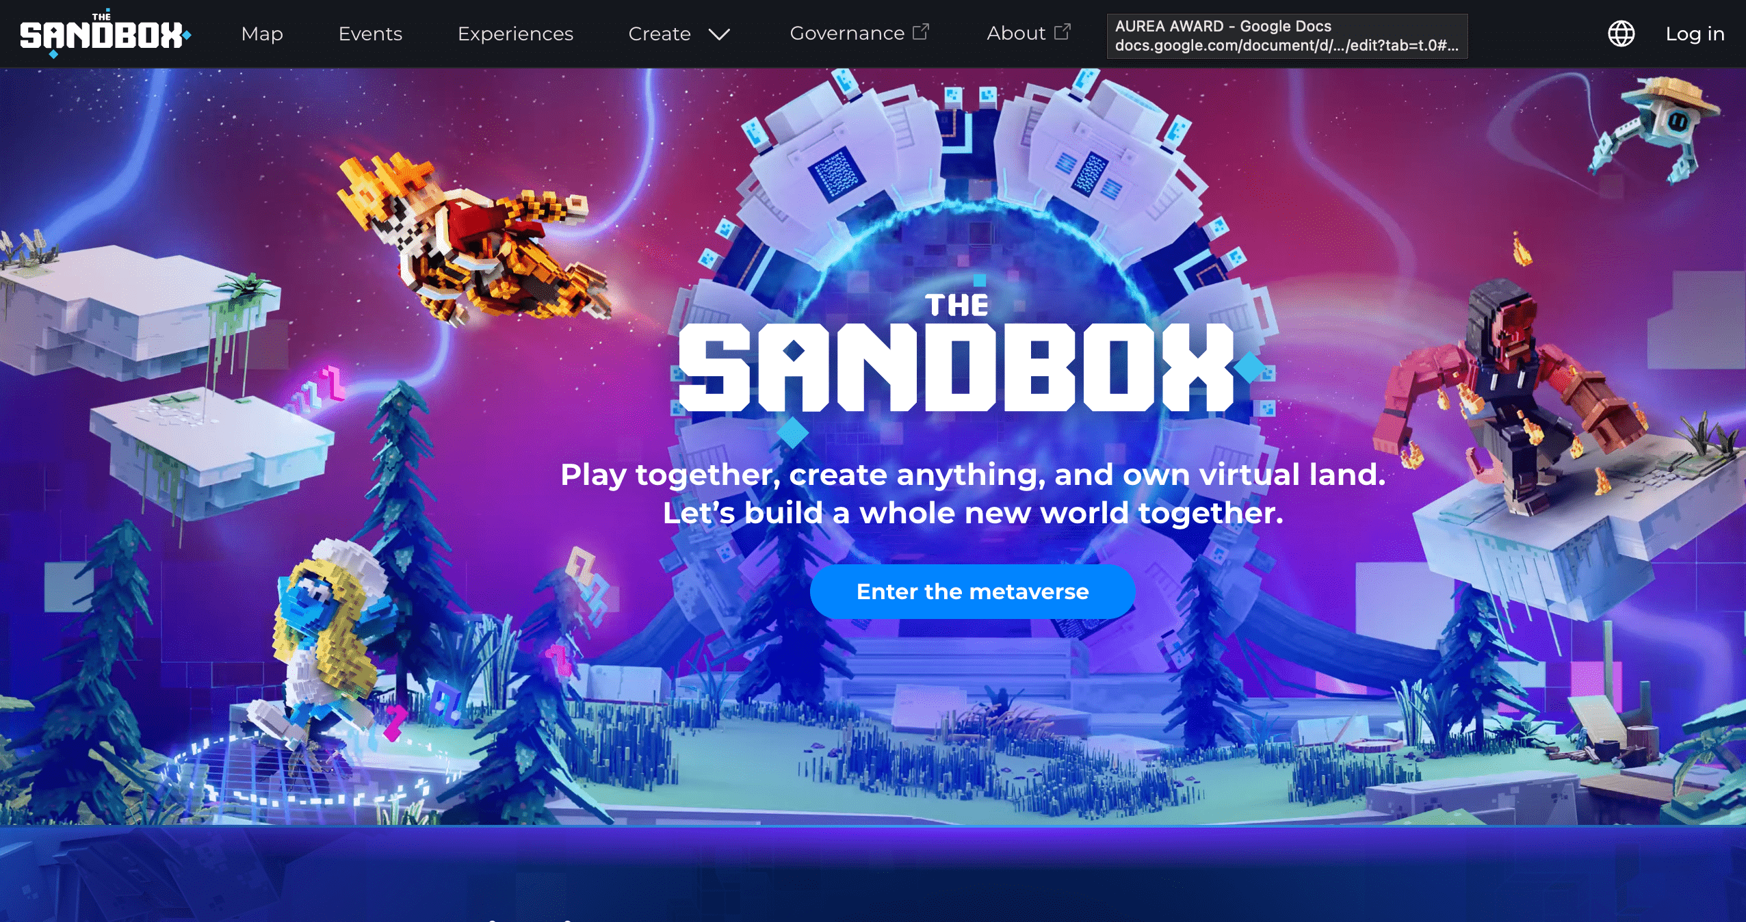This screenshot has width=1746, height=922.
Task: Navigate to Experiences
Action: 515,34
